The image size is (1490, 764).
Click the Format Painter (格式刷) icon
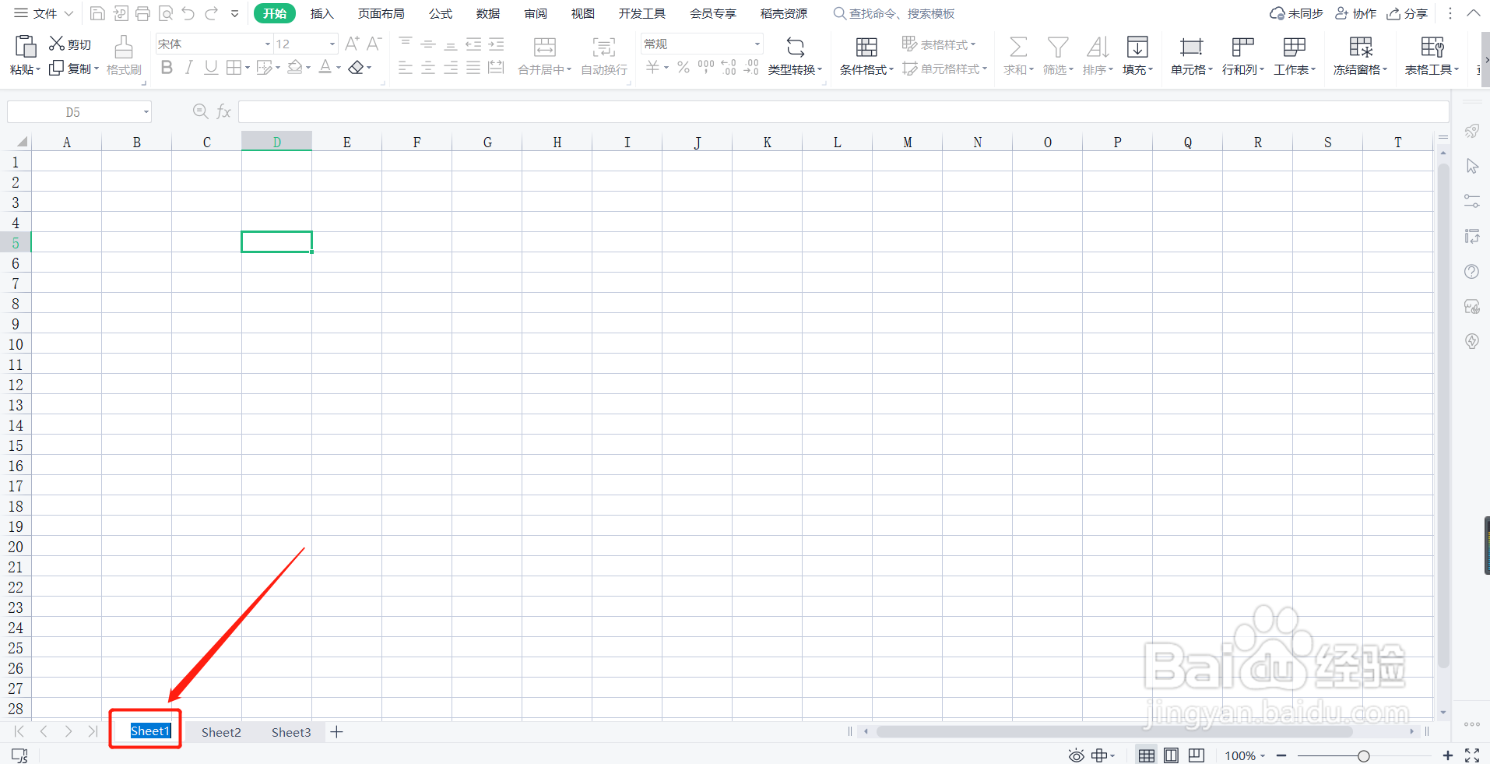point(123,48)
